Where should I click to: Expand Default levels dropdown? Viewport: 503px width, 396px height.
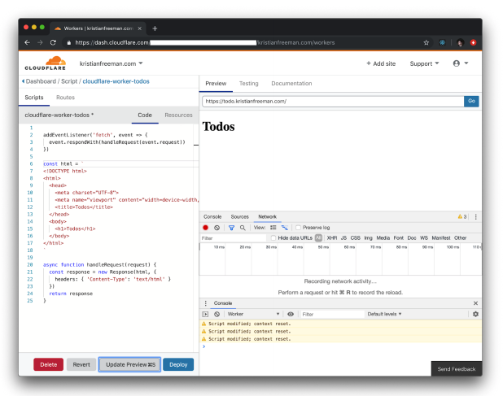click(x=384, y=314)
